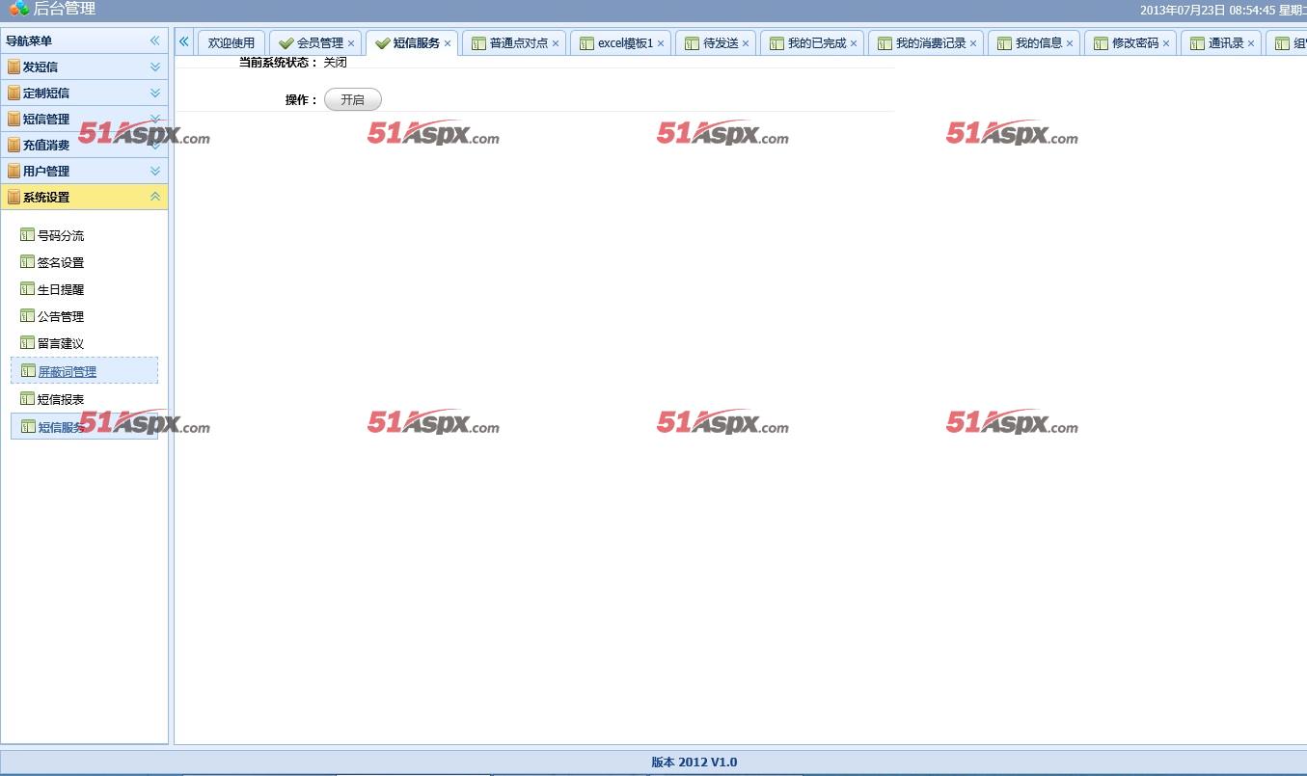
Task: Open 公告管理 in the sidebar
Action: click(x=61, y=316)
